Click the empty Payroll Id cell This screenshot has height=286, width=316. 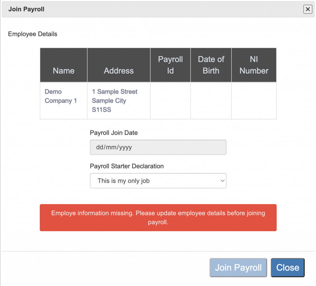tap(170, 101)
